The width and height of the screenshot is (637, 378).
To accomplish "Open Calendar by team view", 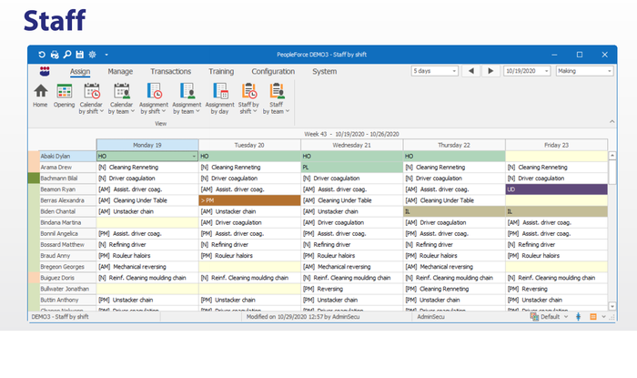I will coord(121,98).
